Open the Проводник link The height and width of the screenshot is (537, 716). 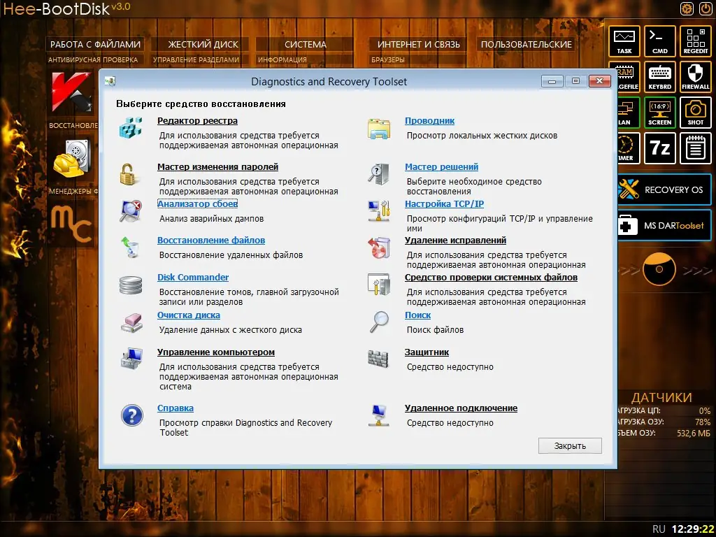(429, 120)
